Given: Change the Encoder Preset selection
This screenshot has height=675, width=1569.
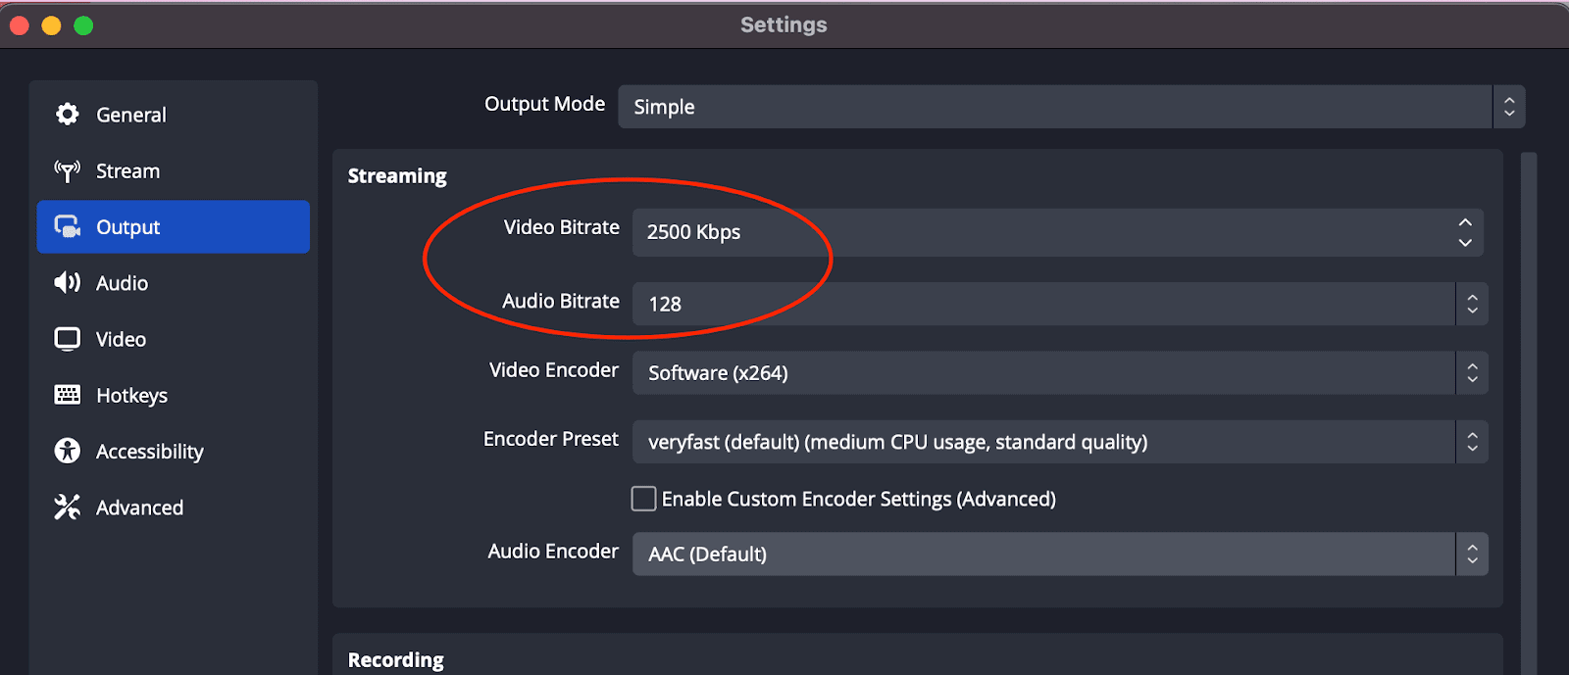Looking at the screenshot, I should [x=1059, y=442].
